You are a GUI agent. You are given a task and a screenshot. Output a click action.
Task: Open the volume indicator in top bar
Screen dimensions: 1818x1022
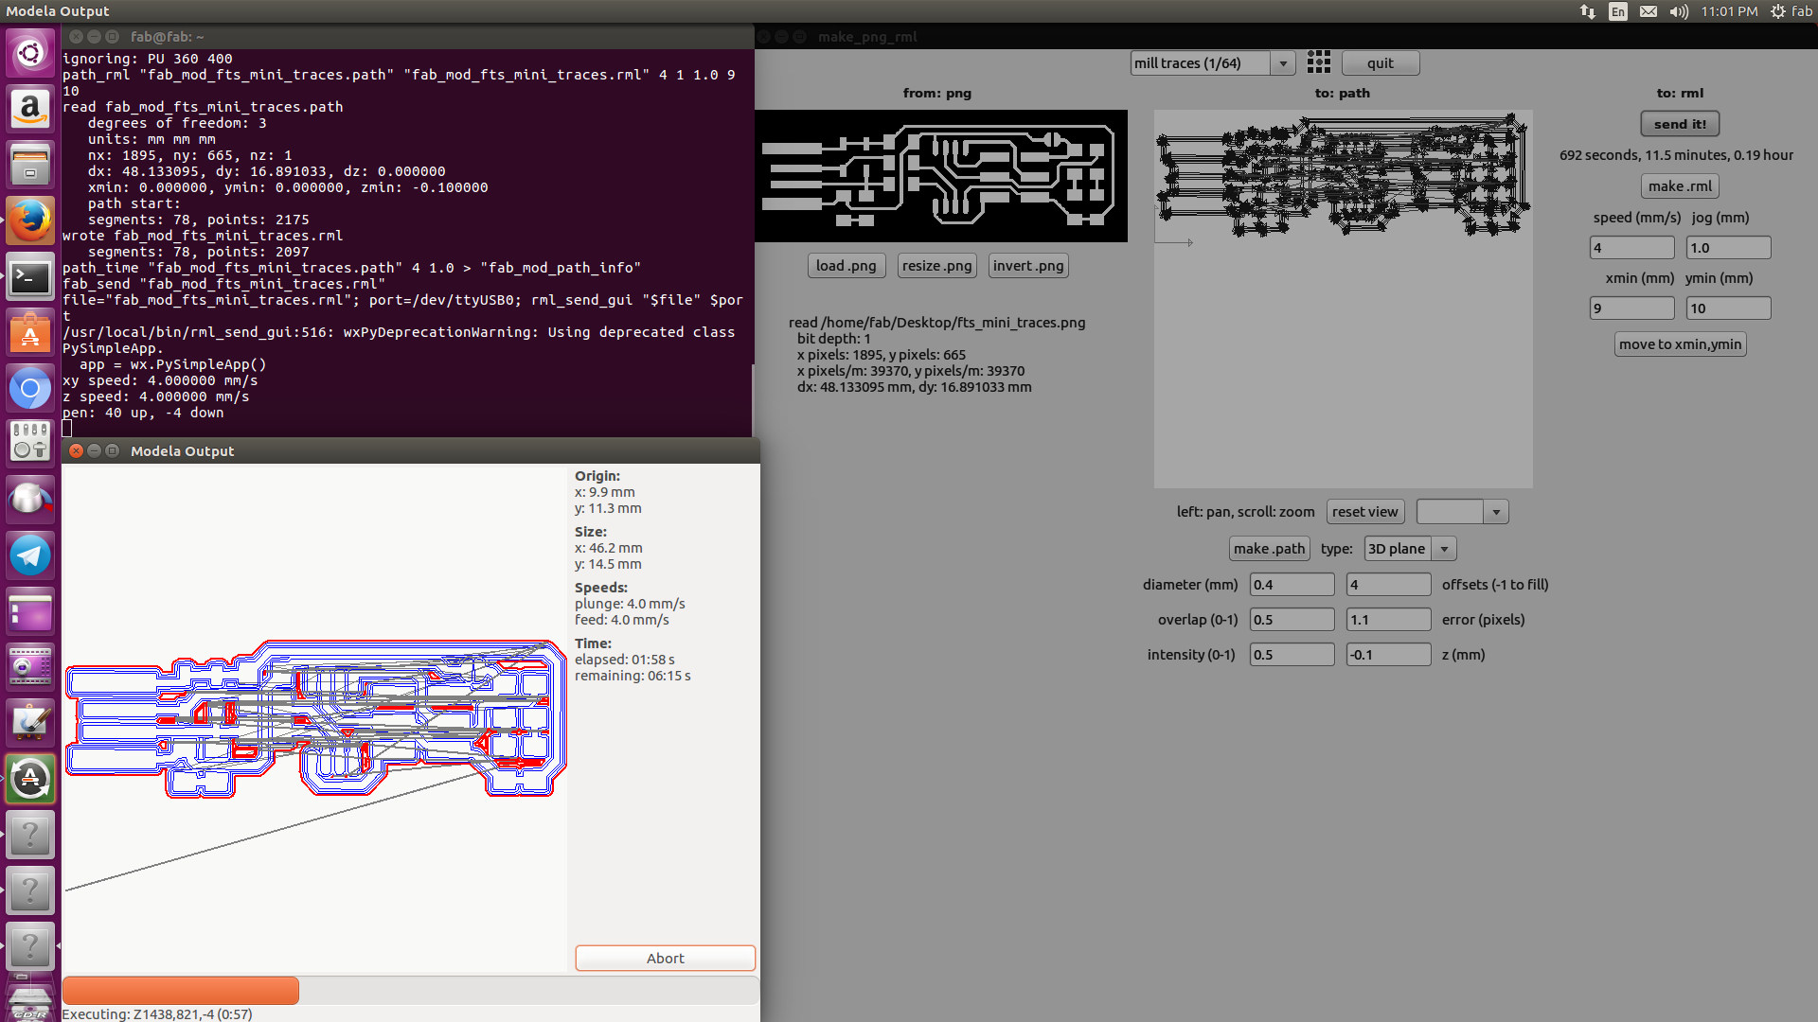pos(1679,11)
